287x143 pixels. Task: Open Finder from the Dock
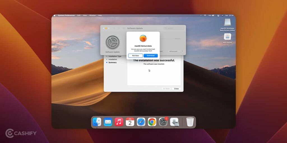[97, 122]
